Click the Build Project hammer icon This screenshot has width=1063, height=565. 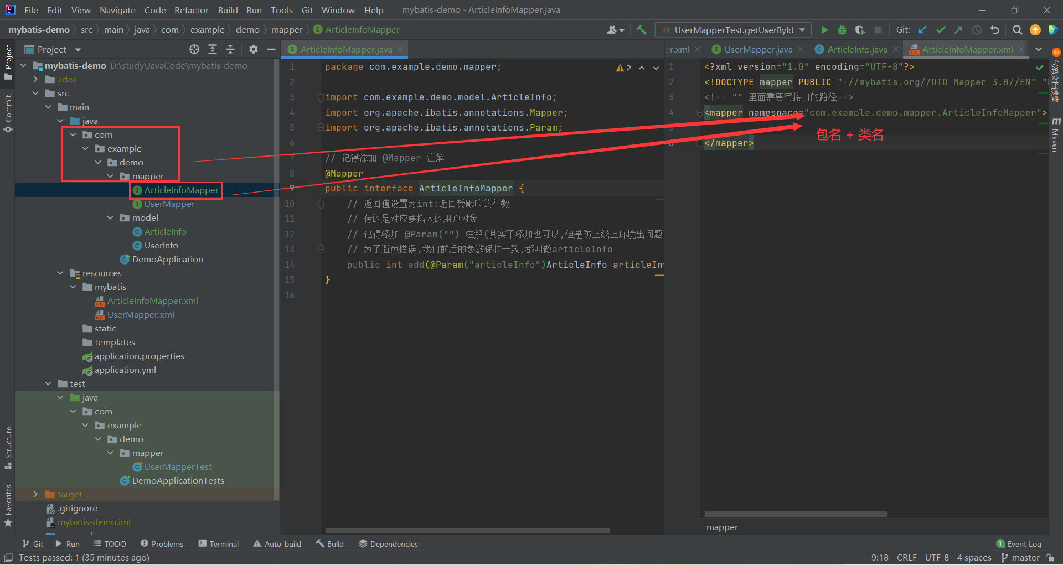pos(641,30)
